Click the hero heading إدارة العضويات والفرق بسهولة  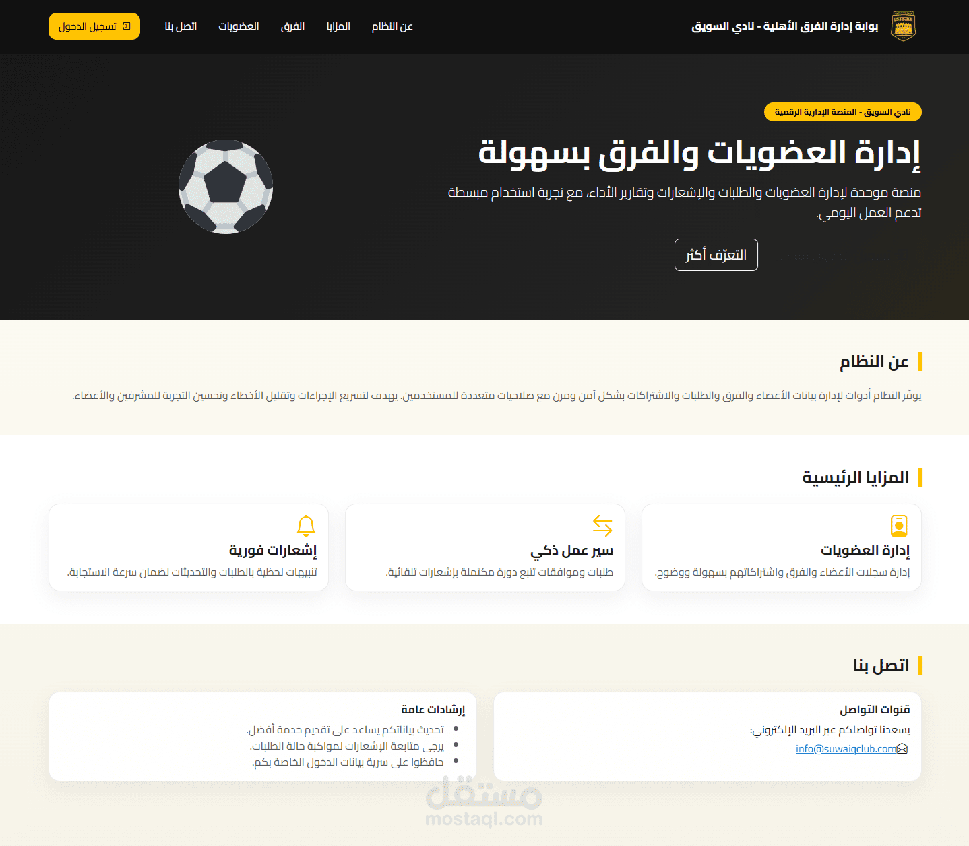tap(699, 152)
